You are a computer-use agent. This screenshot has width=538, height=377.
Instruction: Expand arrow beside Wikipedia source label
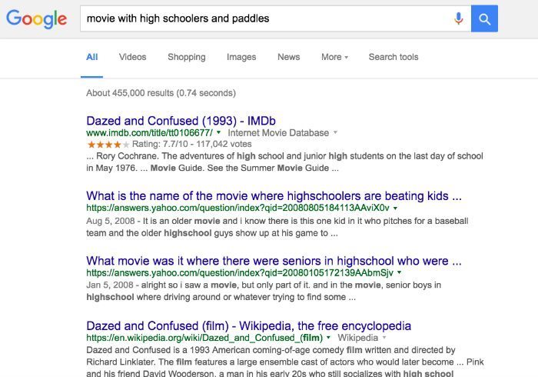pyautogui.click(x=384, y=338)
